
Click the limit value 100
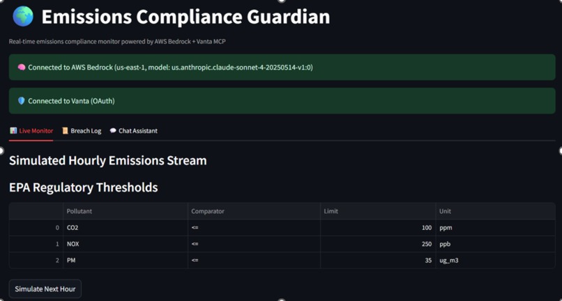click(x=378, y=228)
